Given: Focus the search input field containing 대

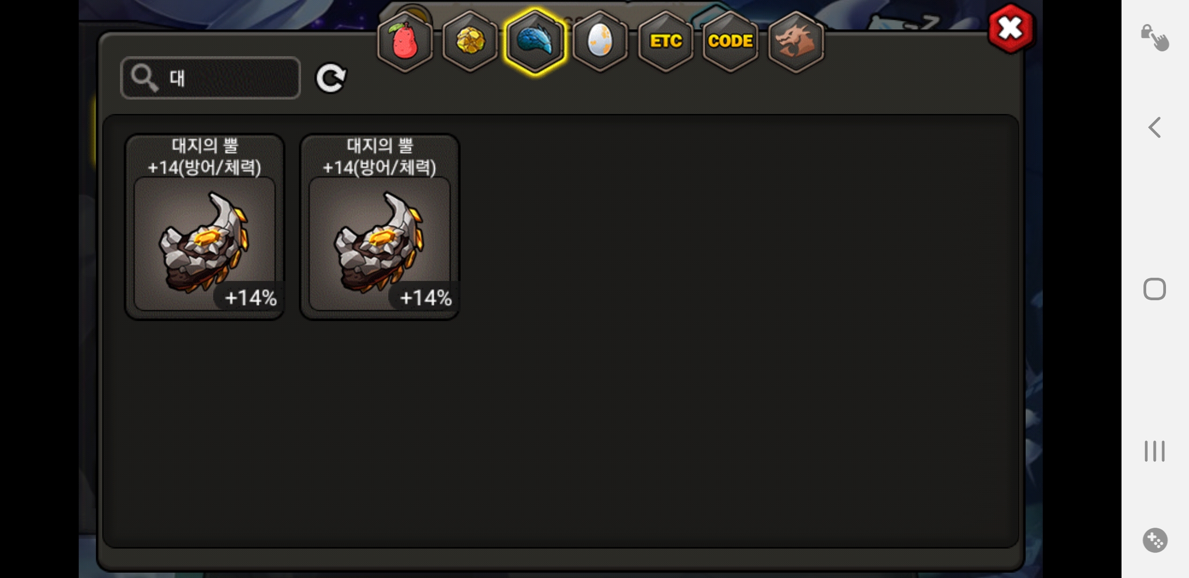Looking at the screenshot, I should (210, 78).
